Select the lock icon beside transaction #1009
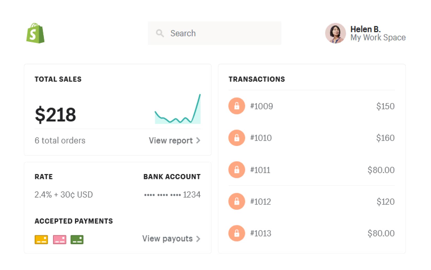Image resolution: width=431 pixels, height=270 pixels. coord(236,106)
